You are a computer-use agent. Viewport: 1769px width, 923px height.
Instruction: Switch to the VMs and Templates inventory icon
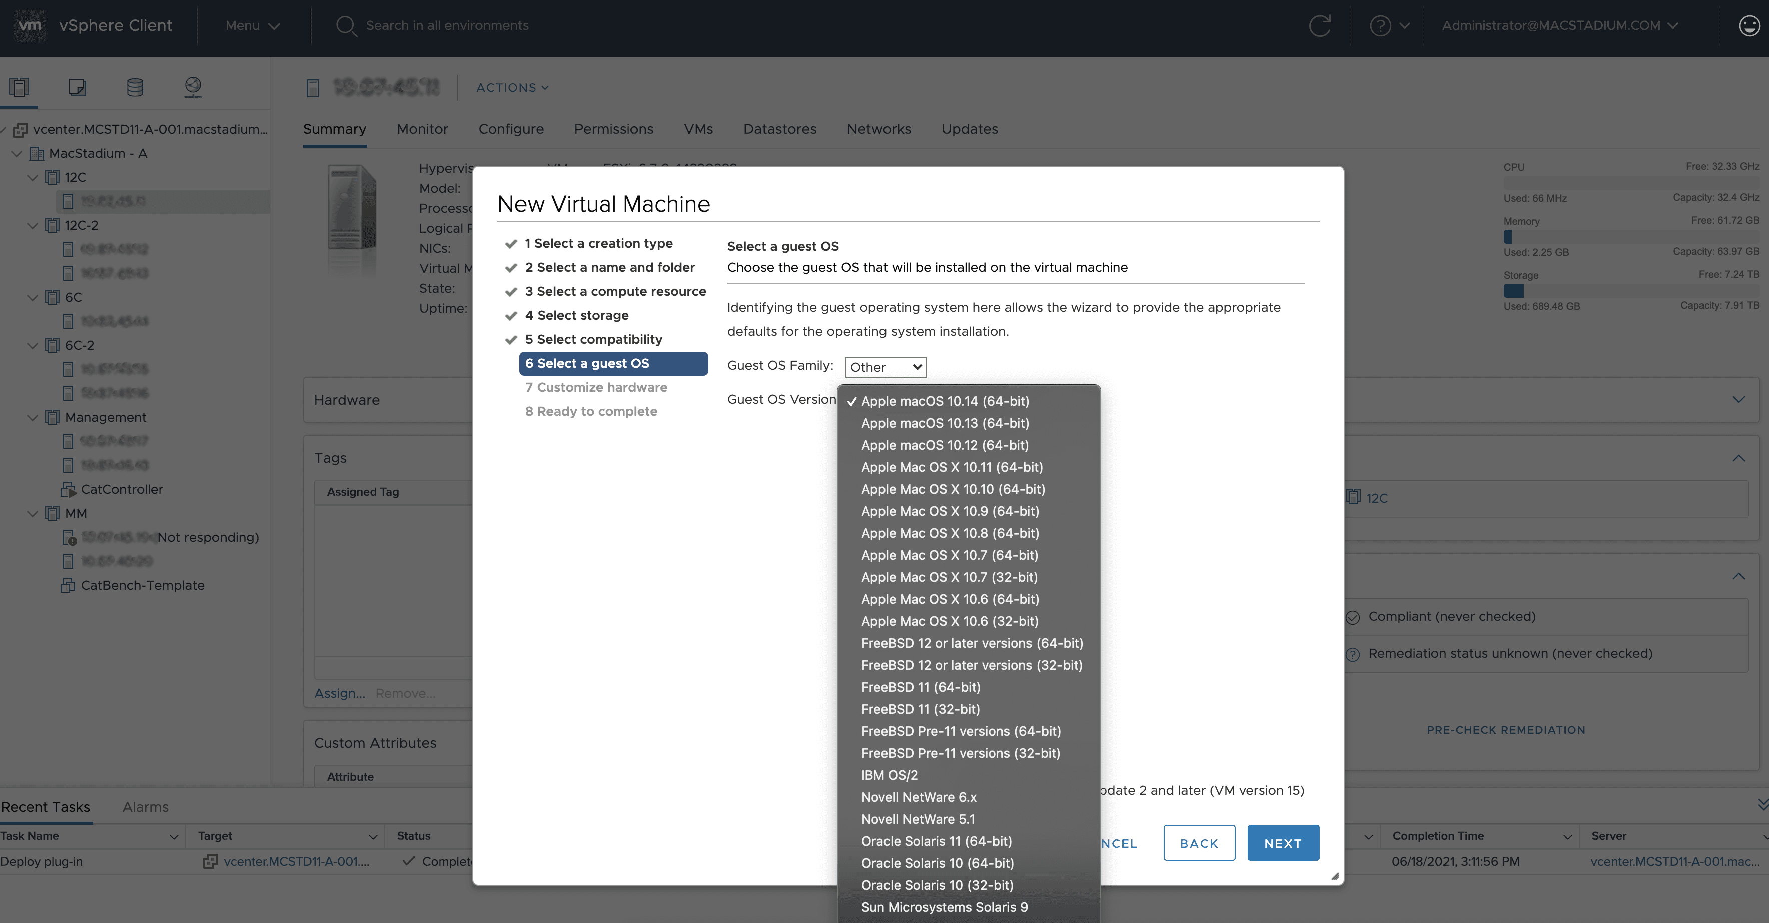click(77, 87)
